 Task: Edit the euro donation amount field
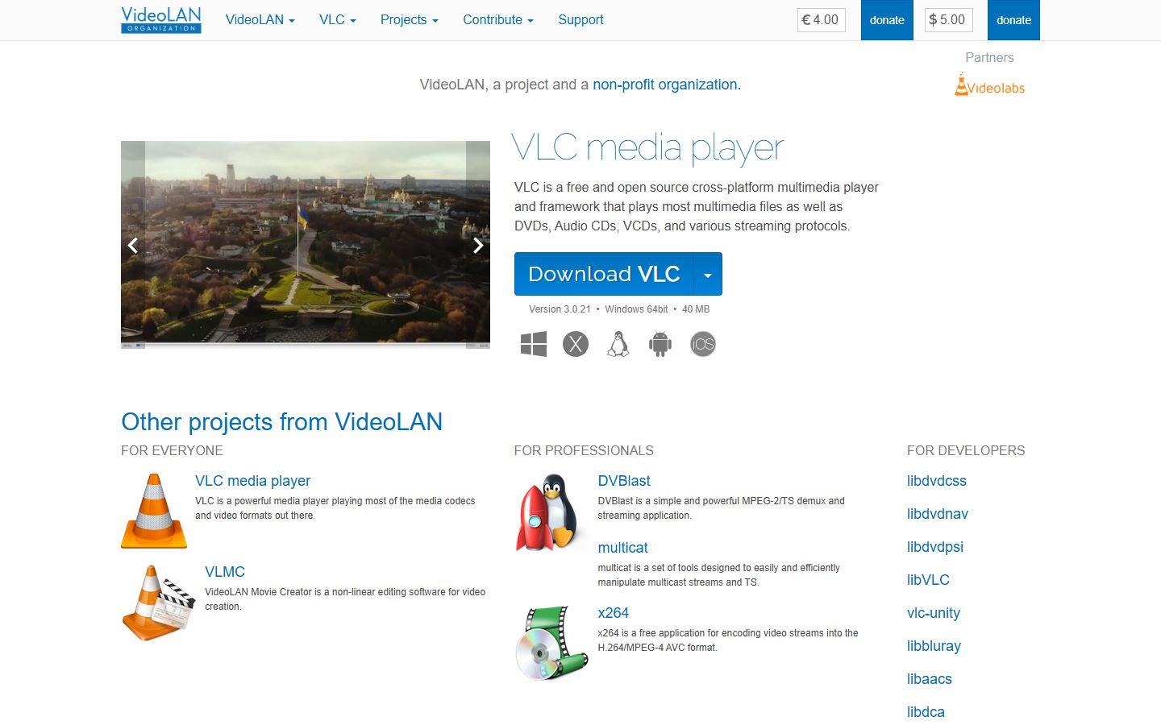coord(821,20)
